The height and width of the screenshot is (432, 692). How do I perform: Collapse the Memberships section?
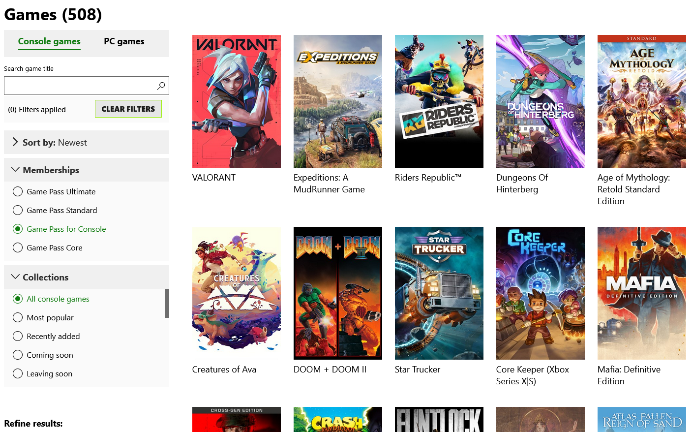click(x=87, y=170)
